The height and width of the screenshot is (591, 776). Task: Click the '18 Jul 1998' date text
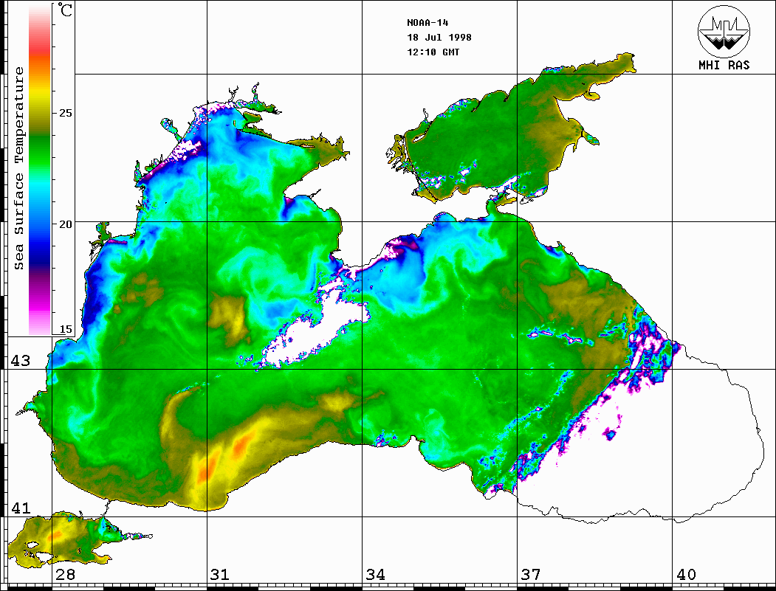pos(439,38)
